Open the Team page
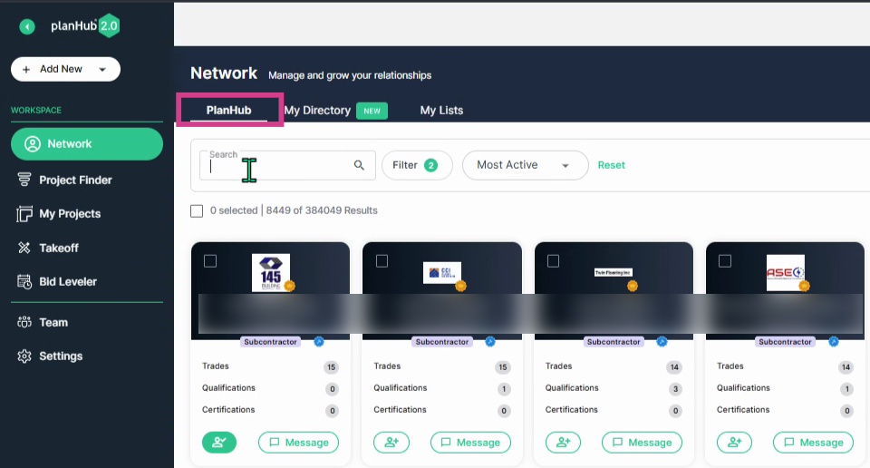Screen dimensions: 870x468 tap(43, 322)
